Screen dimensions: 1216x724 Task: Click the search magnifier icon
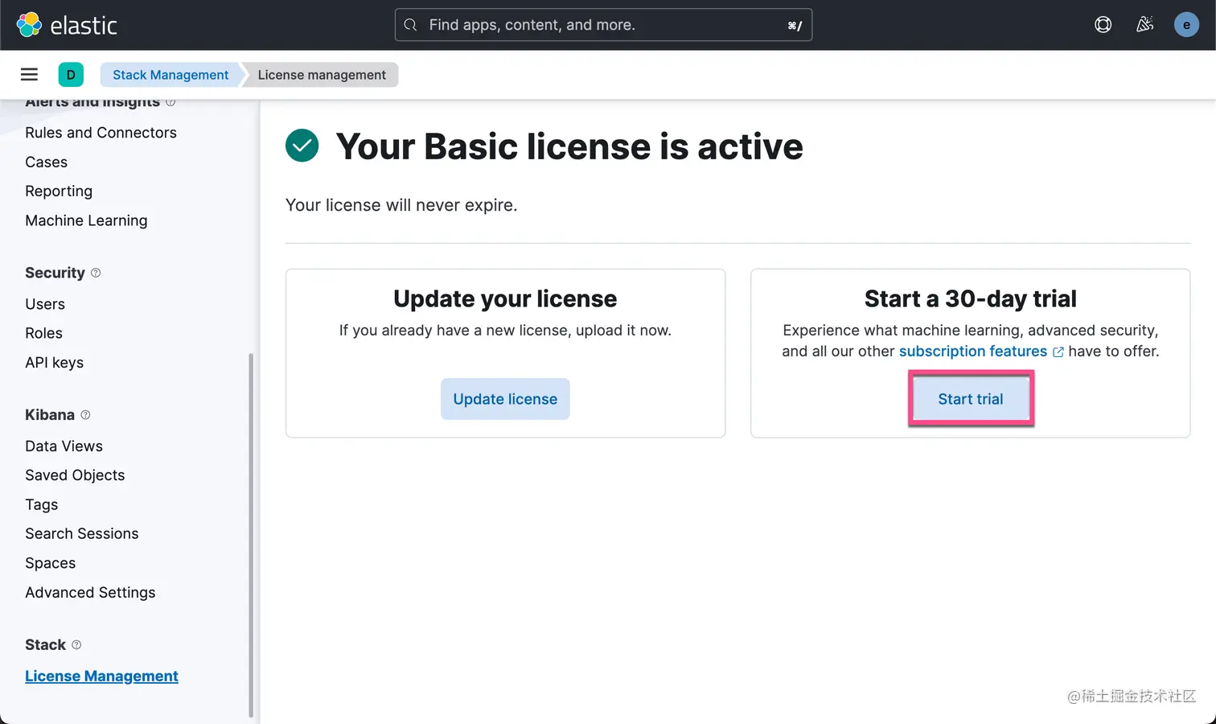point(410,25)
